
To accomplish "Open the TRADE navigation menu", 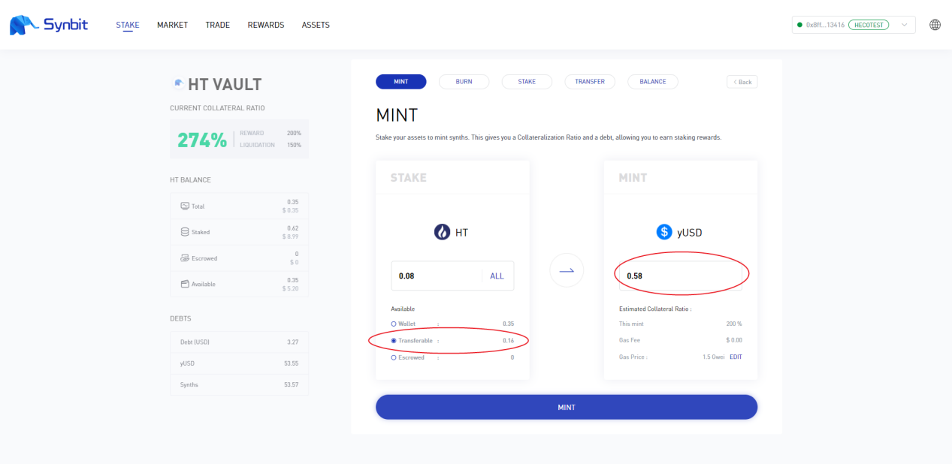I will 218,25.
